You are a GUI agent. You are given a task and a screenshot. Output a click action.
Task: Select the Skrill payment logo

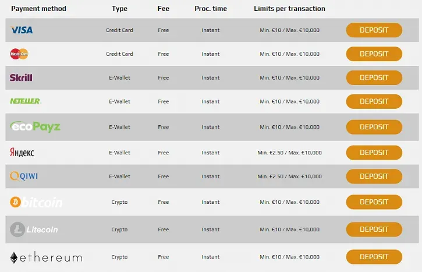point(21,77)
